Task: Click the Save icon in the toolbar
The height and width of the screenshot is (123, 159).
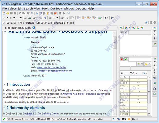Action: pyautogui.click(x=11, y=13)
